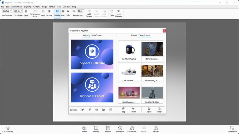Open the Blog link in welcome dialog

coord(123,110)
